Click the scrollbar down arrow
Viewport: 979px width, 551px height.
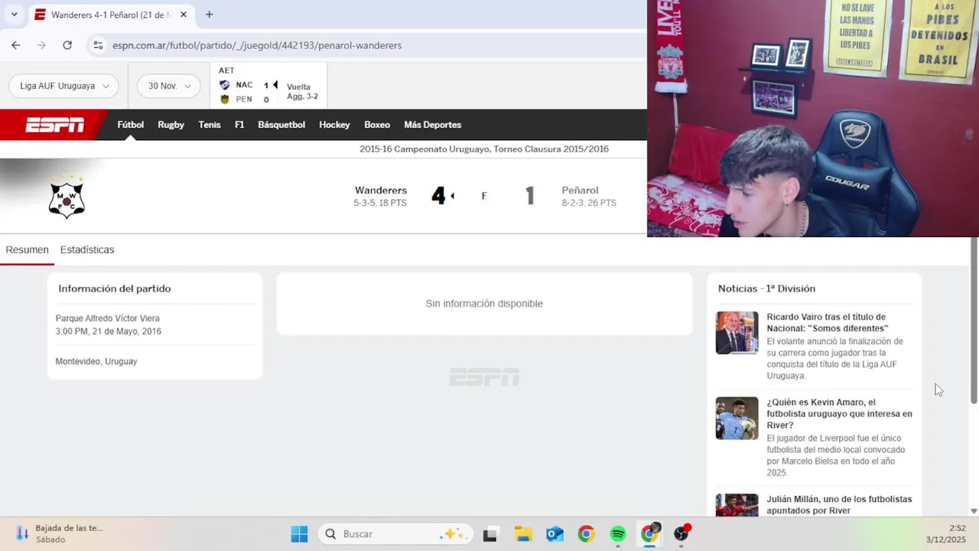974,510
